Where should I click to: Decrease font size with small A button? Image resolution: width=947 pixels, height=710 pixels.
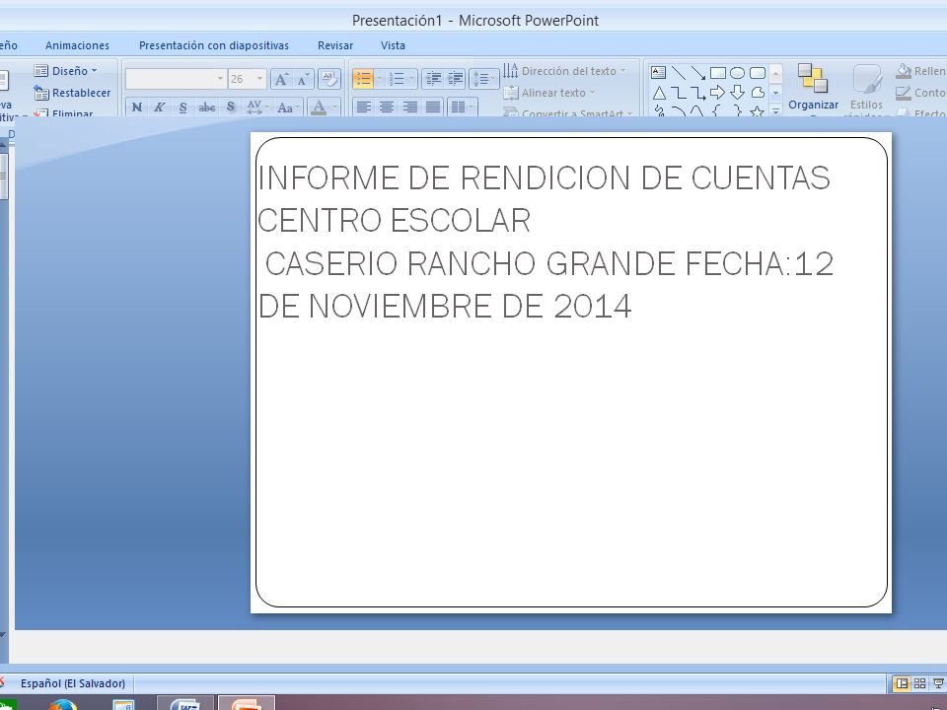303,79
